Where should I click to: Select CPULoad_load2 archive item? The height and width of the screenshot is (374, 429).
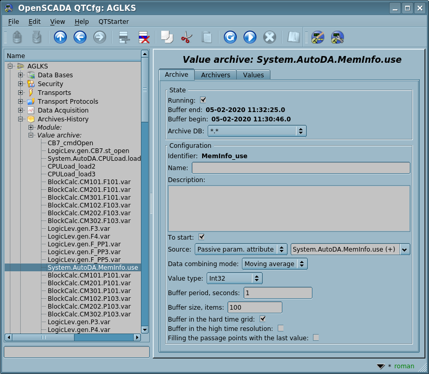[x=71, y=167]
